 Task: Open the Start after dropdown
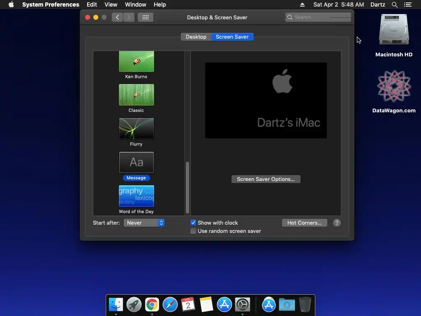(x=144, y=223)
